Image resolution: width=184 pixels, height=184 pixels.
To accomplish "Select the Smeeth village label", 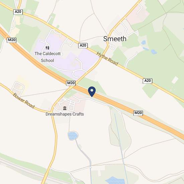I will pyautogui.click(x=115, y=39).
